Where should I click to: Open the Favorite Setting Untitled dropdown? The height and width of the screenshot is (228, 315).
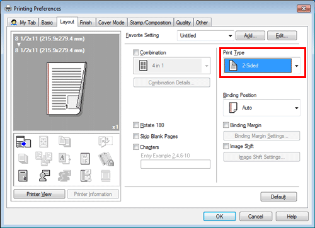205,35
